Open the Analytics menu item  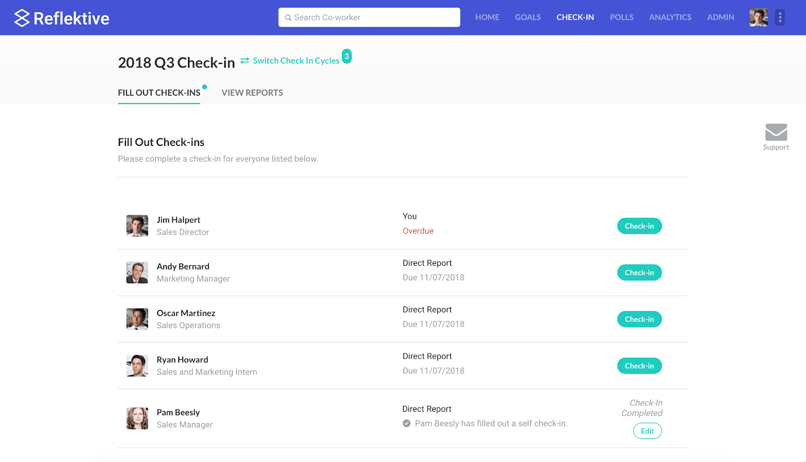point(670,18)
